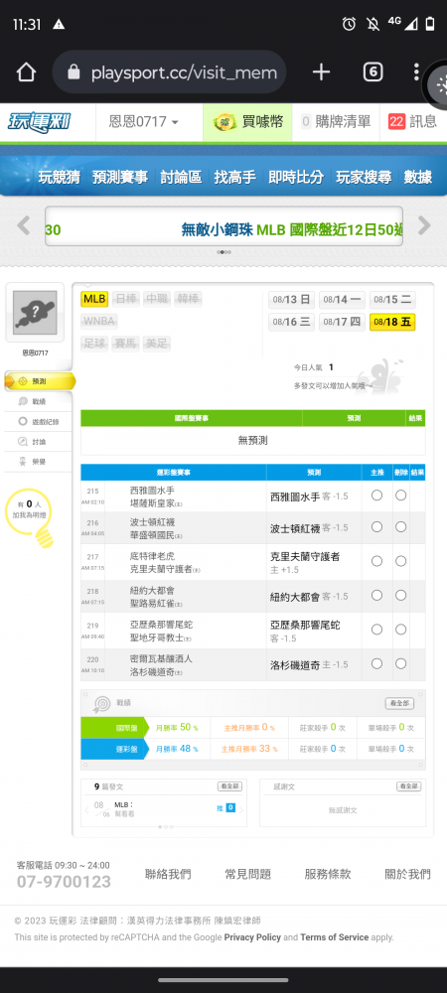
Task: Select 刪除 radio for 西雅圖水手 game 215
Action: tap(400, 496)
